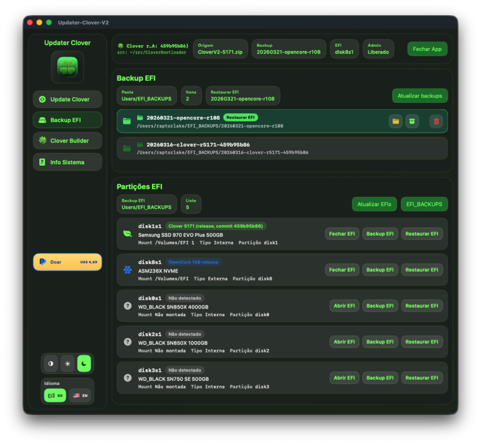
Task: Set language to BR Portuguese
Action: [55, 395]
